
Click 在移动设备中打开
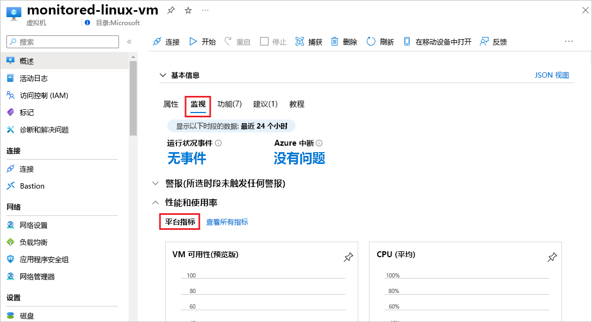(437, 42)
